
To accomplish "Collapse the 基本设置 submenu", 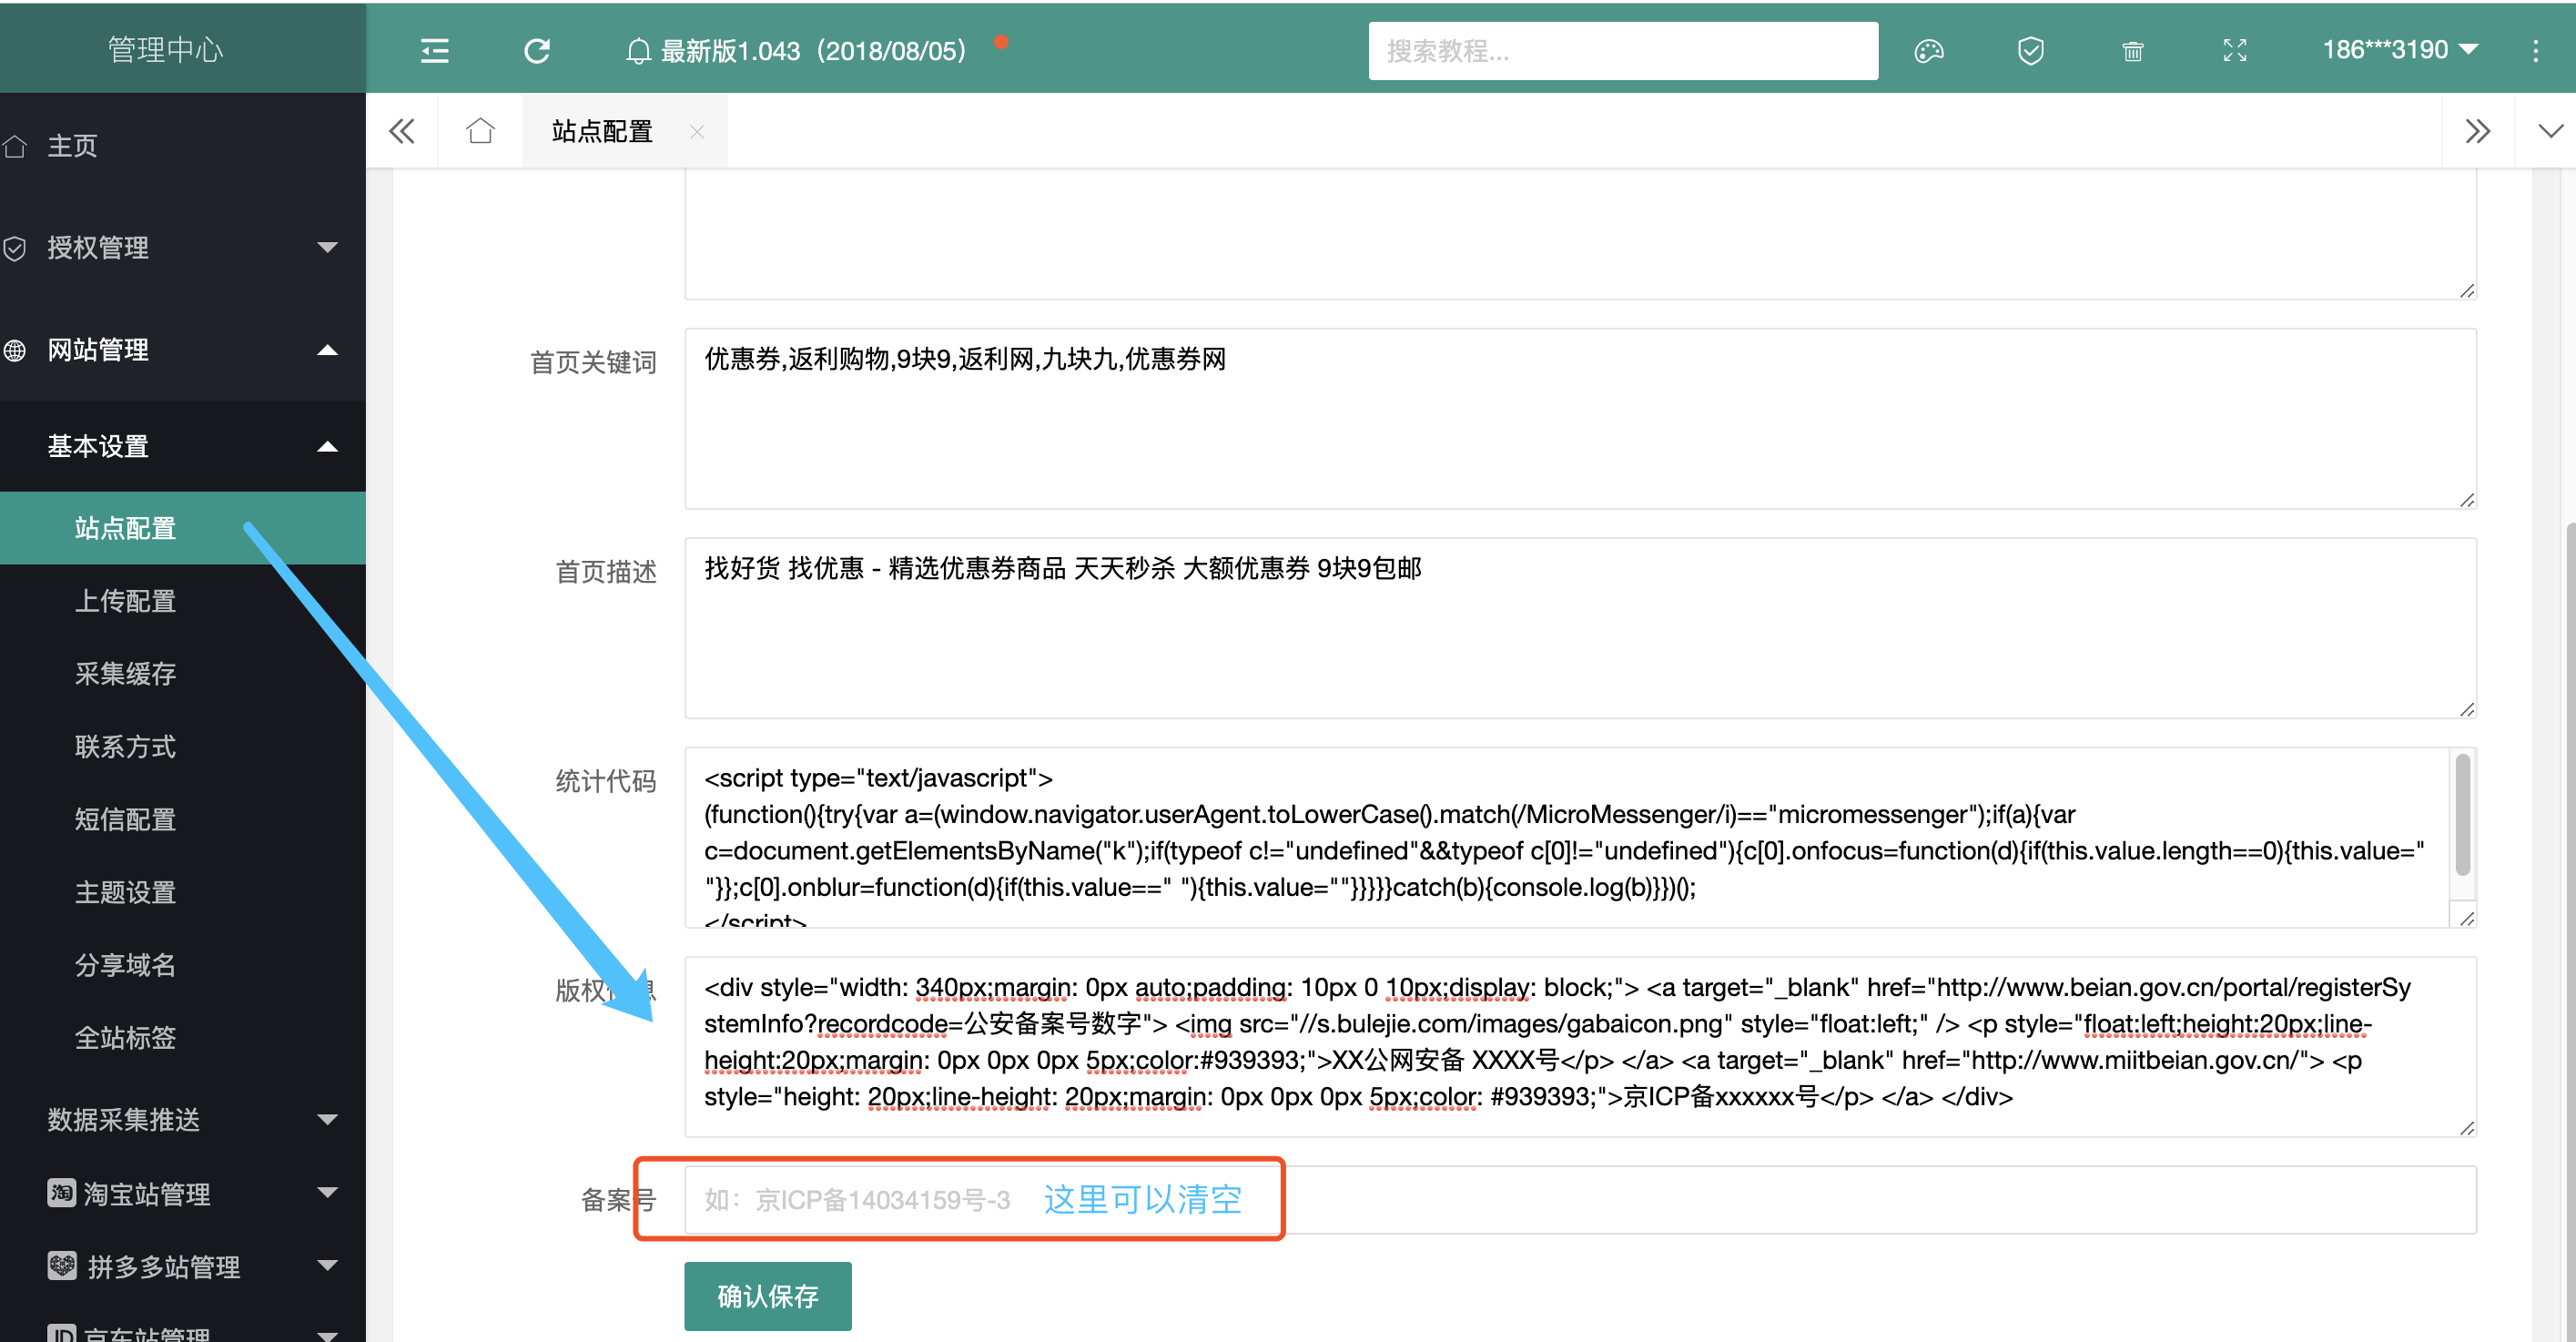I will click(183, 446).
